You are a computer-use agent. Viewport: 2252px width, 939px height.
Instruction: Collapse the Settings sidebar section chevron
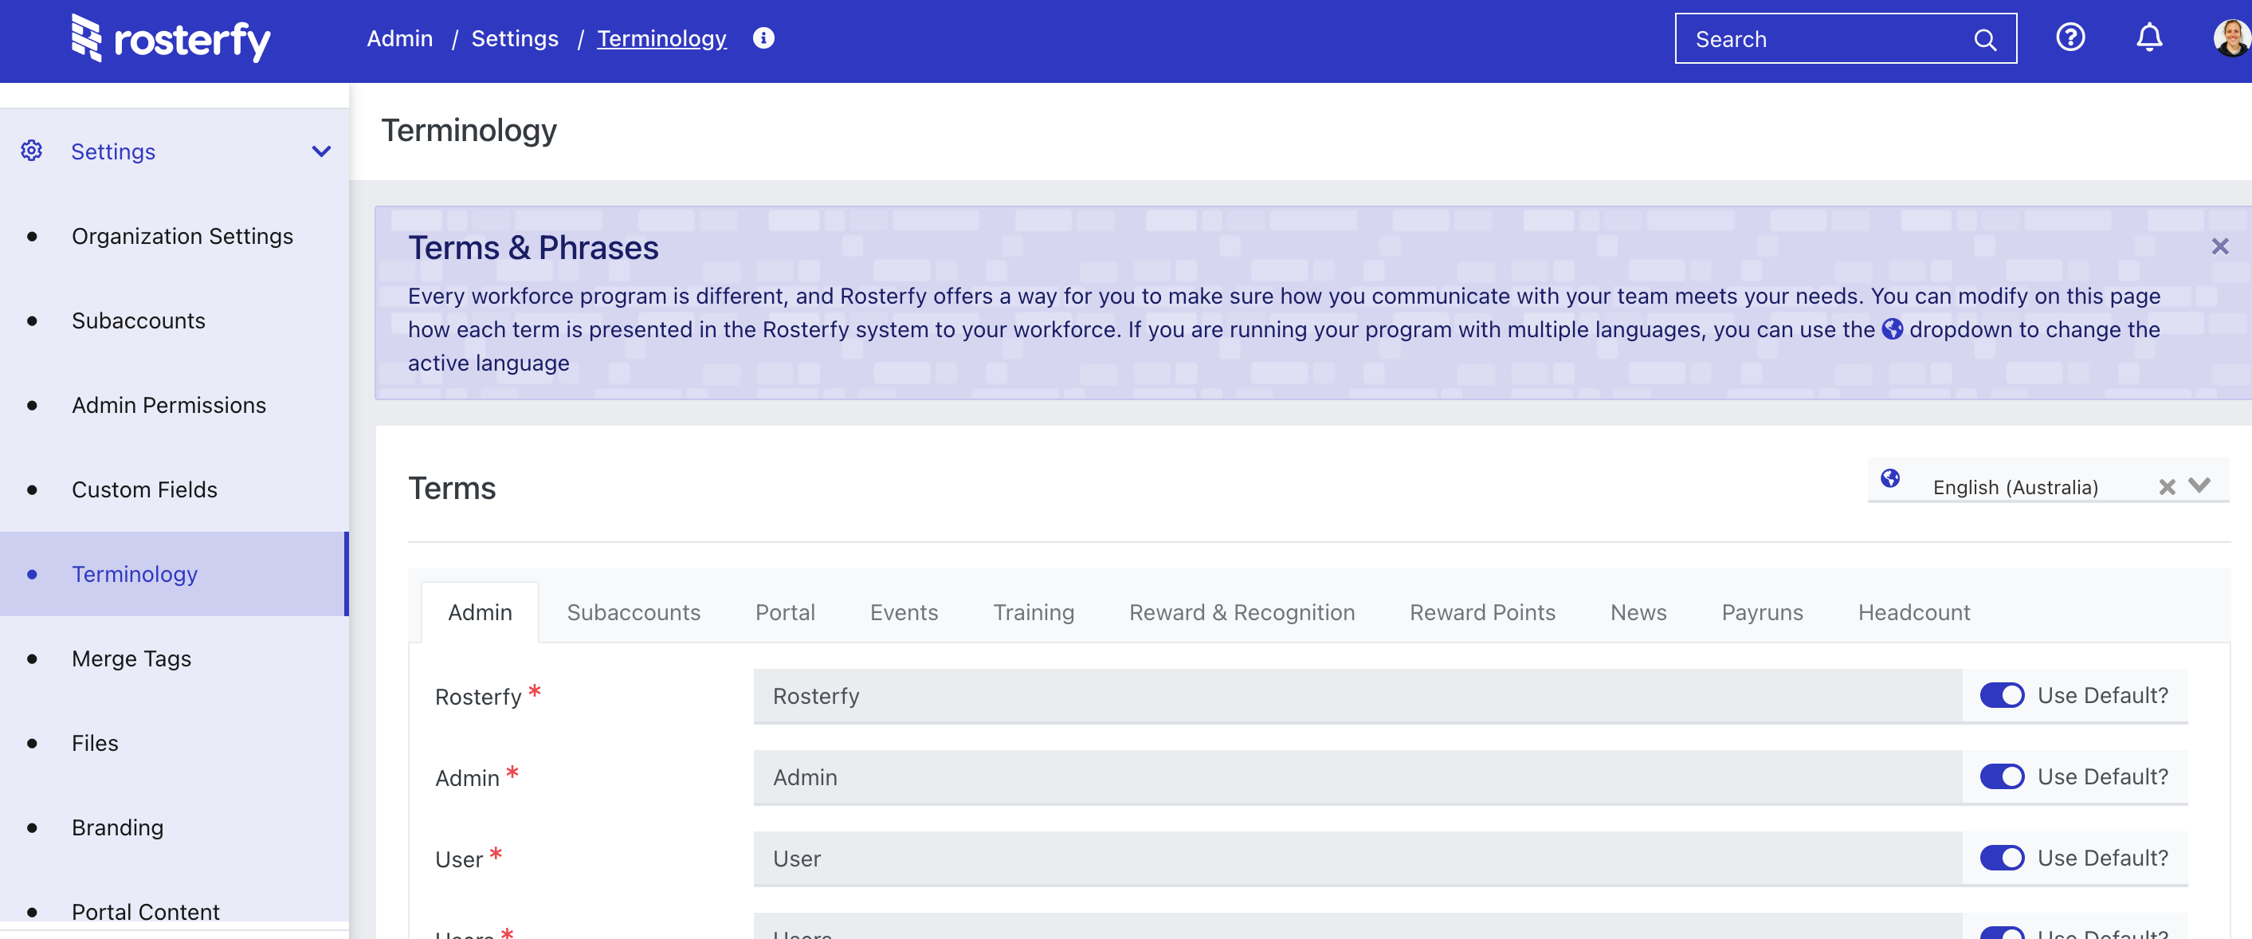point(322,151)
